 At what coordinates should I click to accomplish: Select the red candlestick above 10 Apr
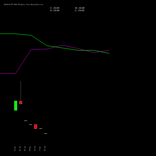tap(36, 127)
